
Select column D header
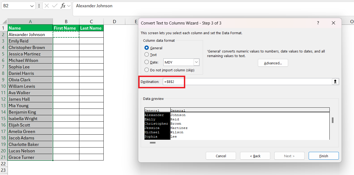[x=114, y=22]
